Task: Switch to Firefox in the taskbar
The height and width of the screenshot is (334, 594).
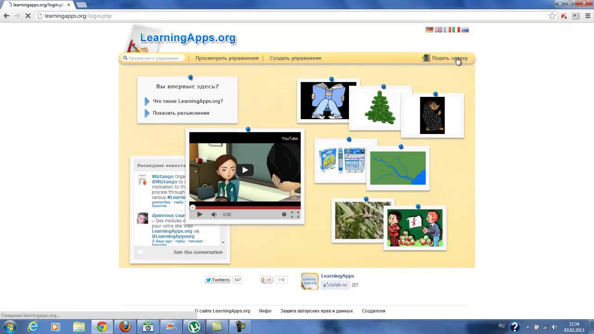Action: [x=125, y=327]
